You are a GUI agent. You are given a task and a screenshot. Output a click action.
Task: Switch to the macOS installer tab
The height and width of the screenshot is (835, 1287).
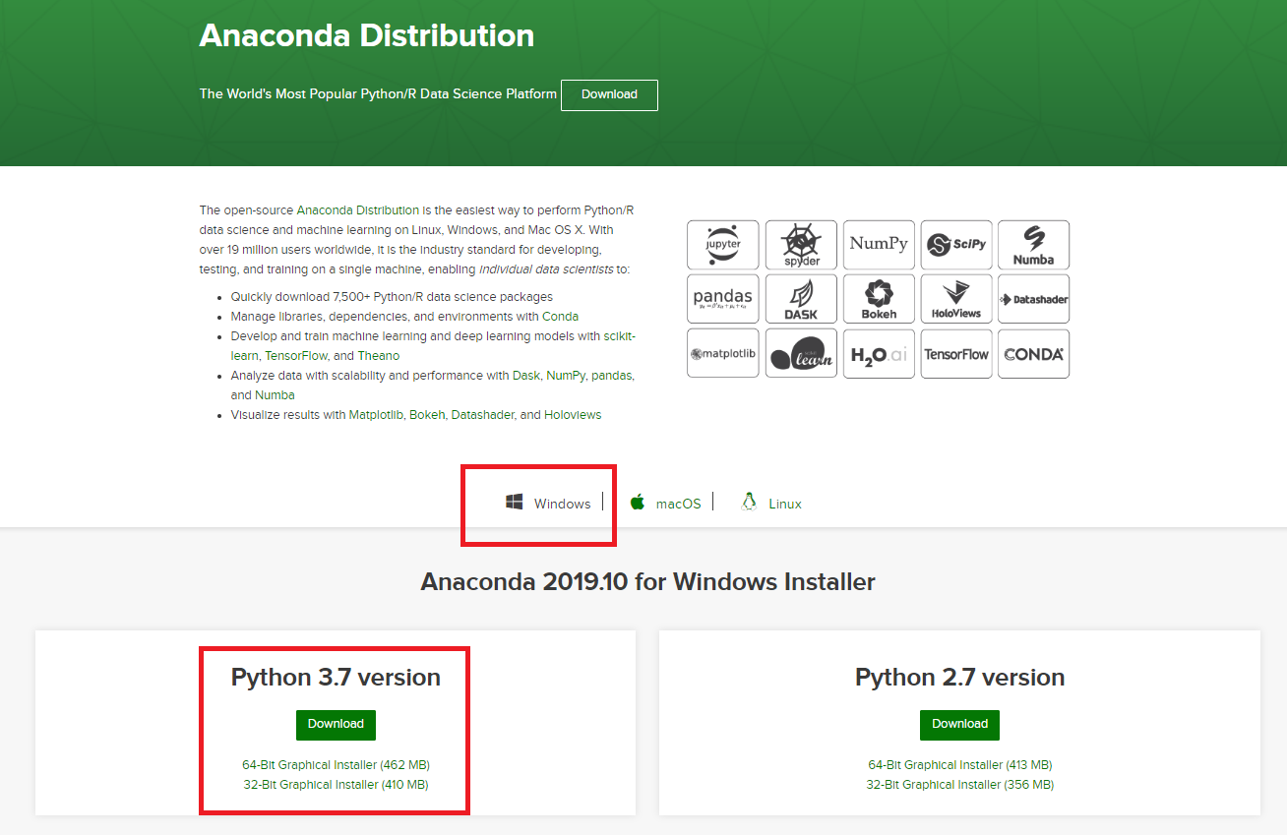[x=666, y=504]
